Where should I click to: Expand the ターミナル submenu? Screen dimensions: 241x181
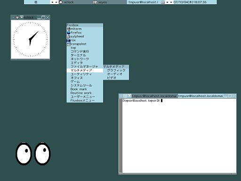click(85, 55)
